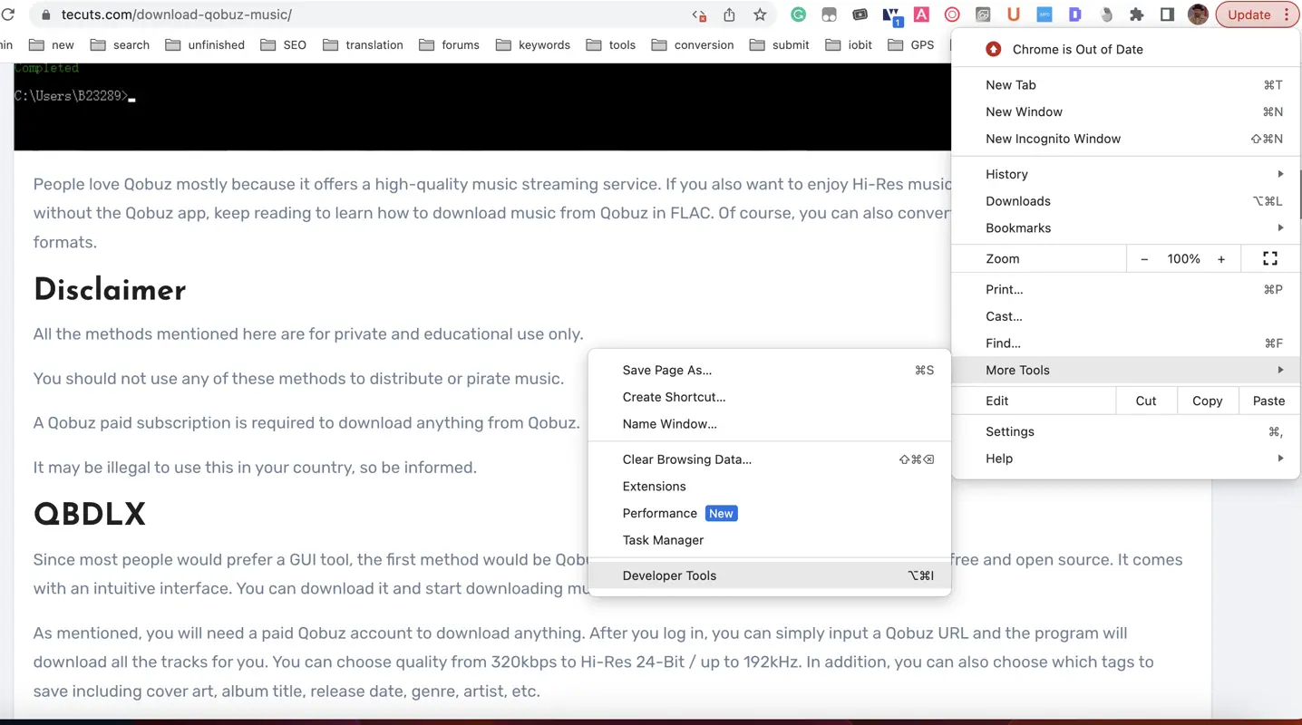Click the red target-circle extension icon
This screenshot has height=725, width=1302.
[x=950, y=14]
